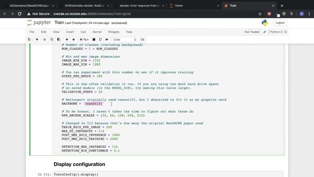
Task: Click the highlighted resnet101 value
Action: click(94, 104)
